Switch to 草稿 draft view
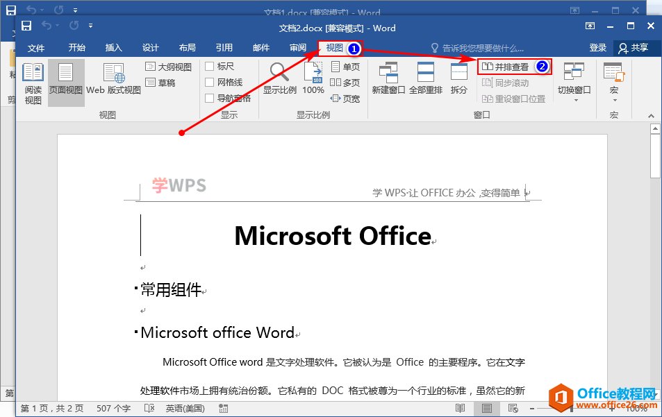This screenshot has width=662, height=417. coord(160,83)
